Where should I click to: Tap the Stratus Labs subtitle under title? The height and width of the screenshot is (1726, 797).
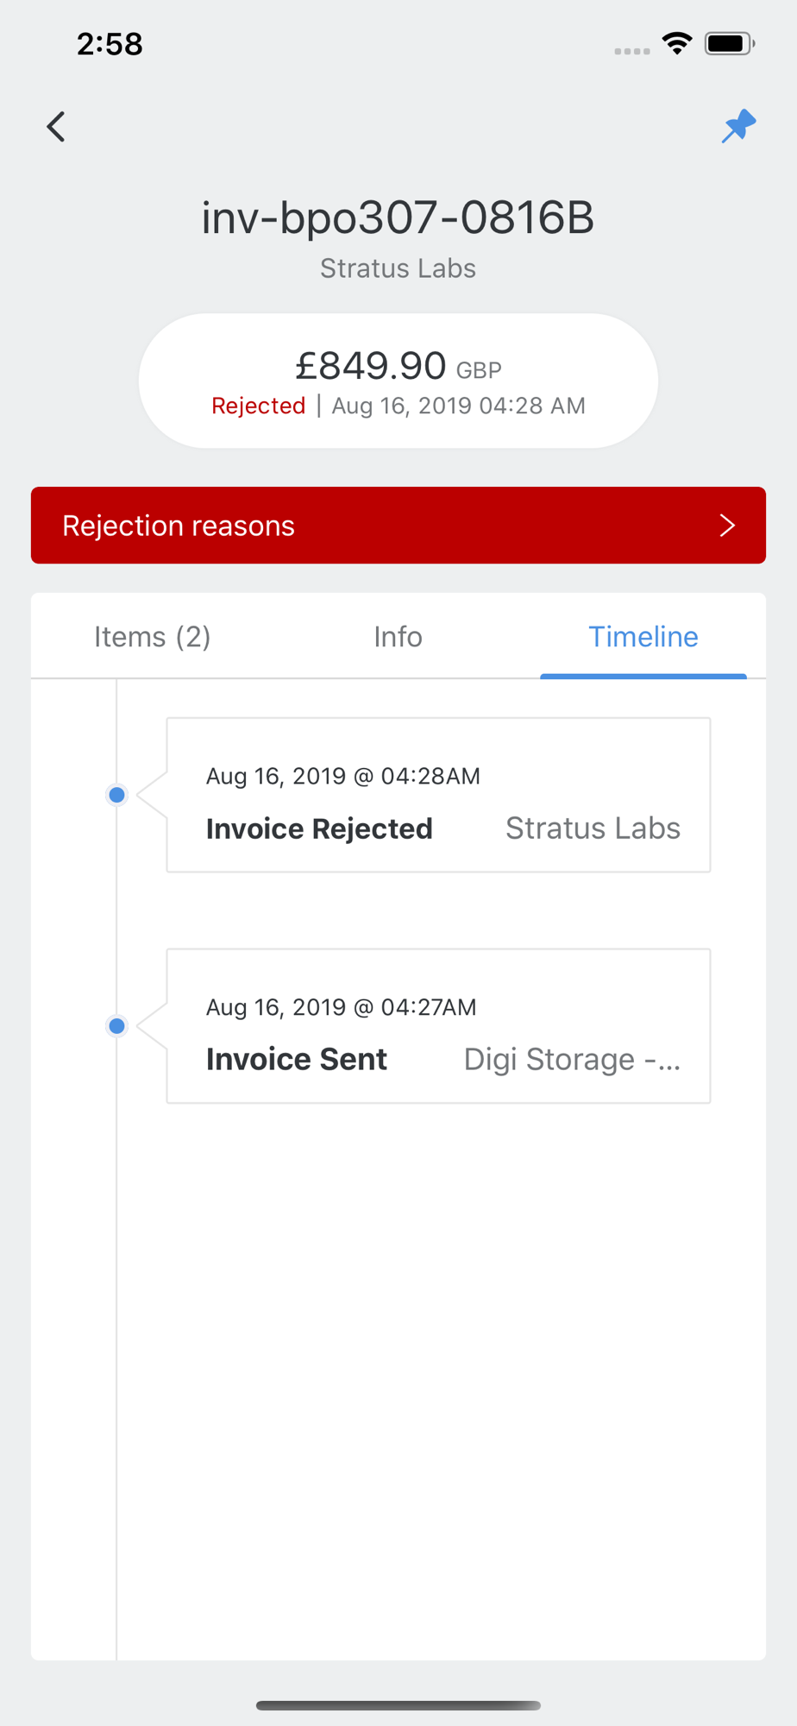tap(398, 268)
